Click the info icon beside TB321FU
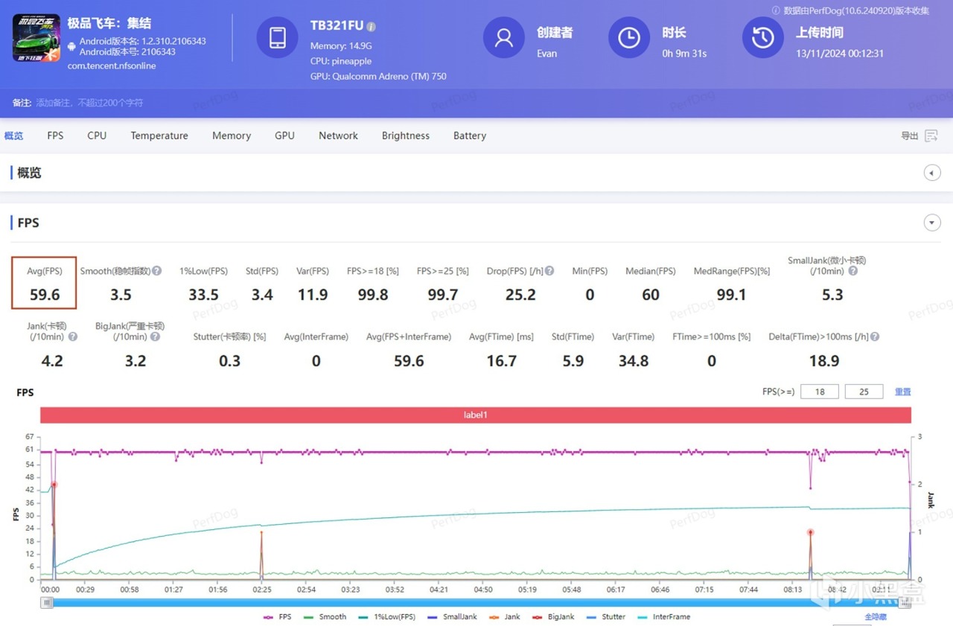 pyautogui.click(x=372, y=27)
